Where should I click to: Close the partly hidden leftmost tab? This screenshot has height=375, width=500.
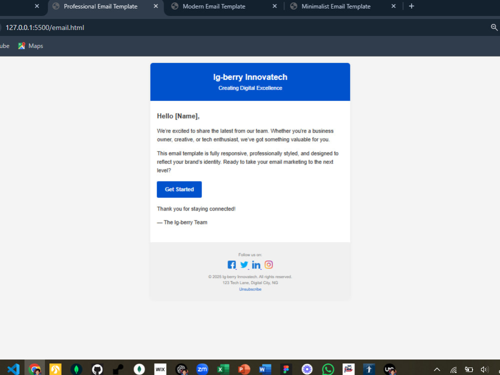[x=37, y=6]
